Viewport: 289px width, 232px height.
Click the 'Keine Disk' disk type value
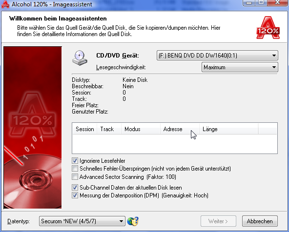coord(135,80)
